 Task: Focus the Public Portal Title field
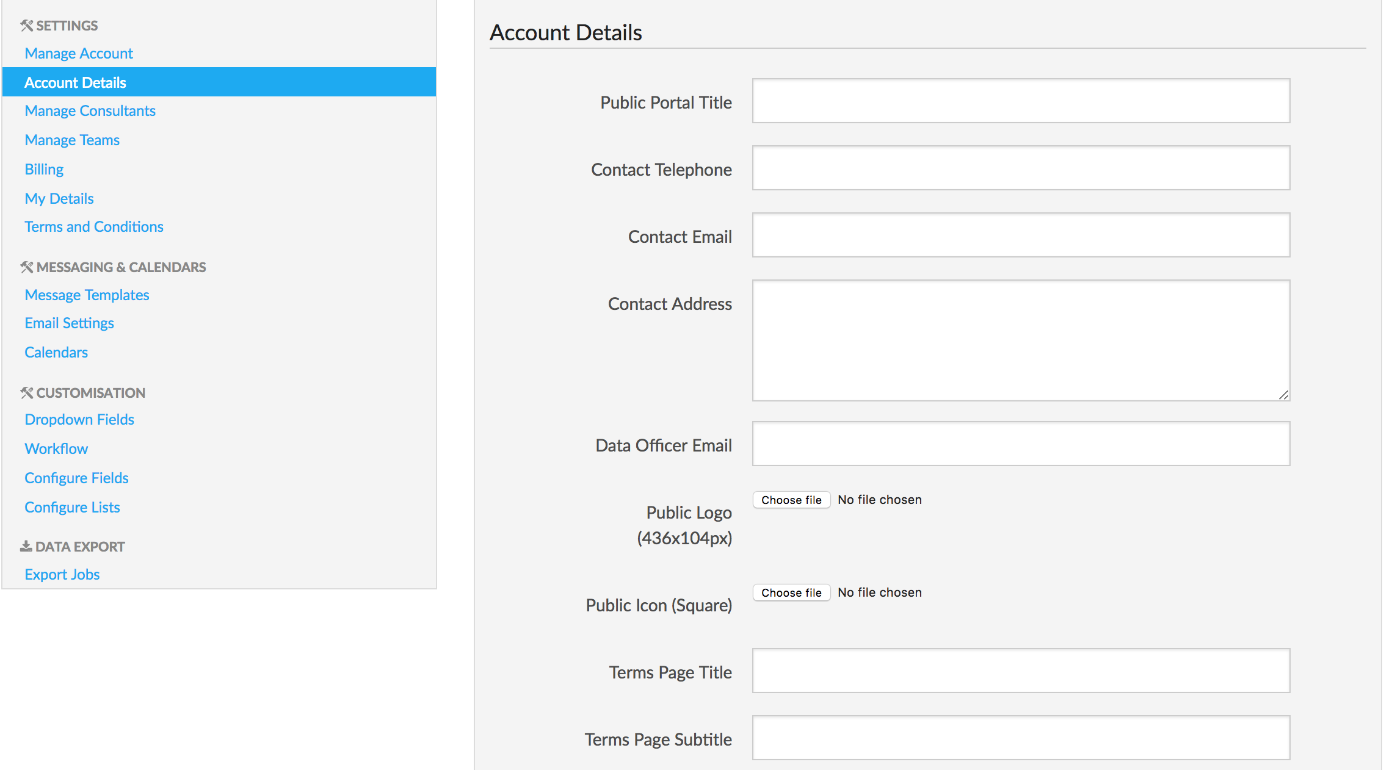(1021, 101)
